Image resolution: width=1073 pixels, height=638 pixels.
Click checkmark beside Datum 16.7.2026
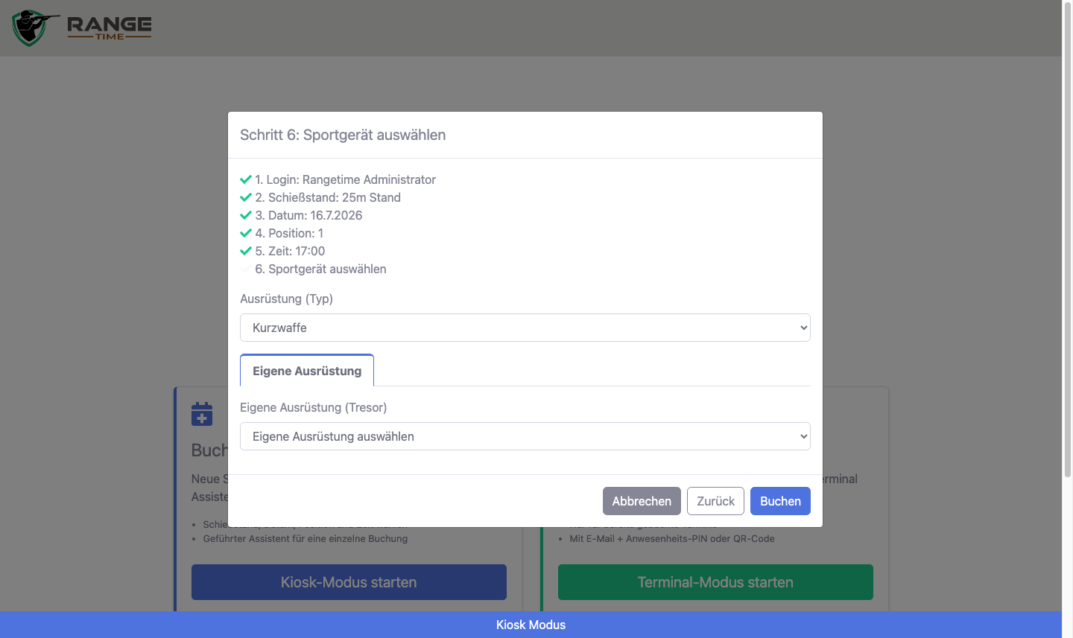coord(246,215)
